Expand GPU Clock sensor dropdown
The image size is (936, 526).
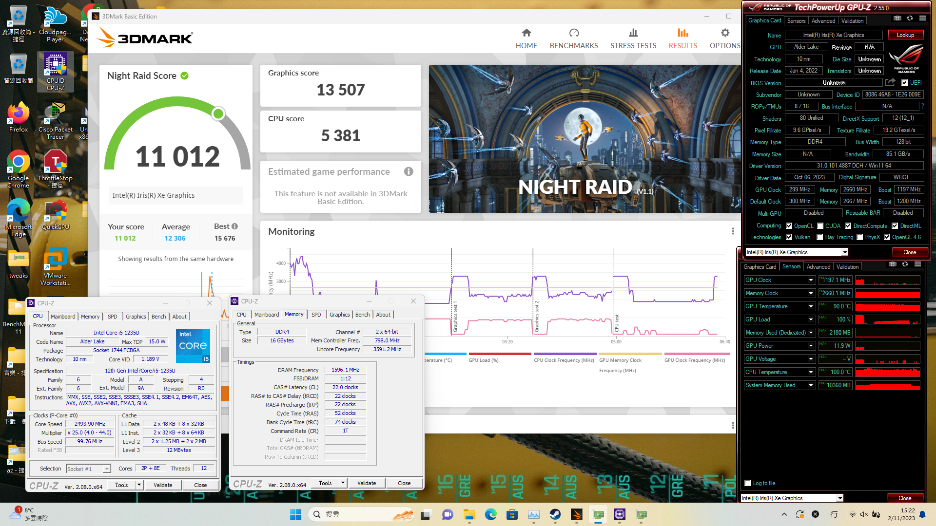pos(811,280)
